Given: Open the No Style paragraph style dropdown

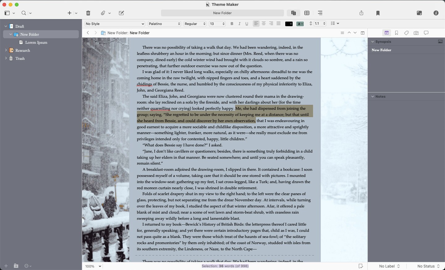Looking at the screenshot, I should pyautogui.click(x=114, y=23).
